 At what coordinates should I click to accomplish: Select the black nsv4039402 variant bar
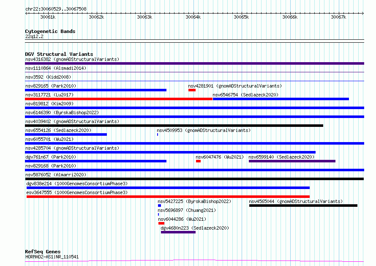(174, 126)
